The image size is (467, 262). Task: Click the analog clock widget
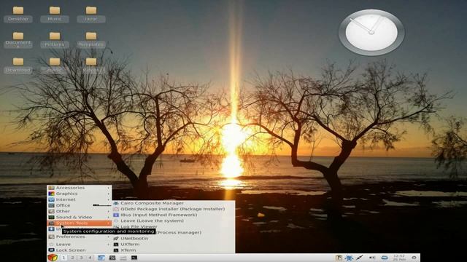point(371,32)
